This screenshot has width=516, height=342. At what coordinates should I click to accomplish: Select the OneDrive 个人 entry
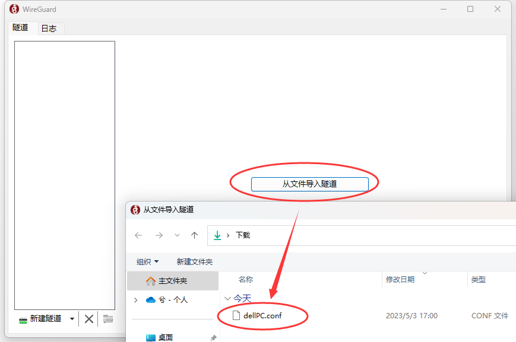(x=166, y=300)
